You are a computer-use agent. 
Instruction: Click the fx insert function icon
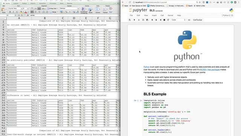(x=28, y=15)
